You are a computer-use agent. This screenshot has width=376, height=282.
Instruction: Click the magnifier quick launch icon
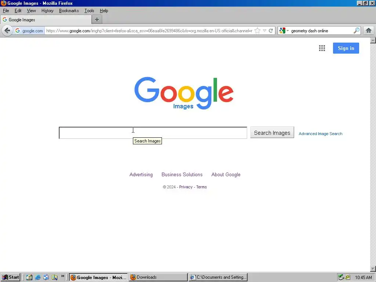(54, 277)
